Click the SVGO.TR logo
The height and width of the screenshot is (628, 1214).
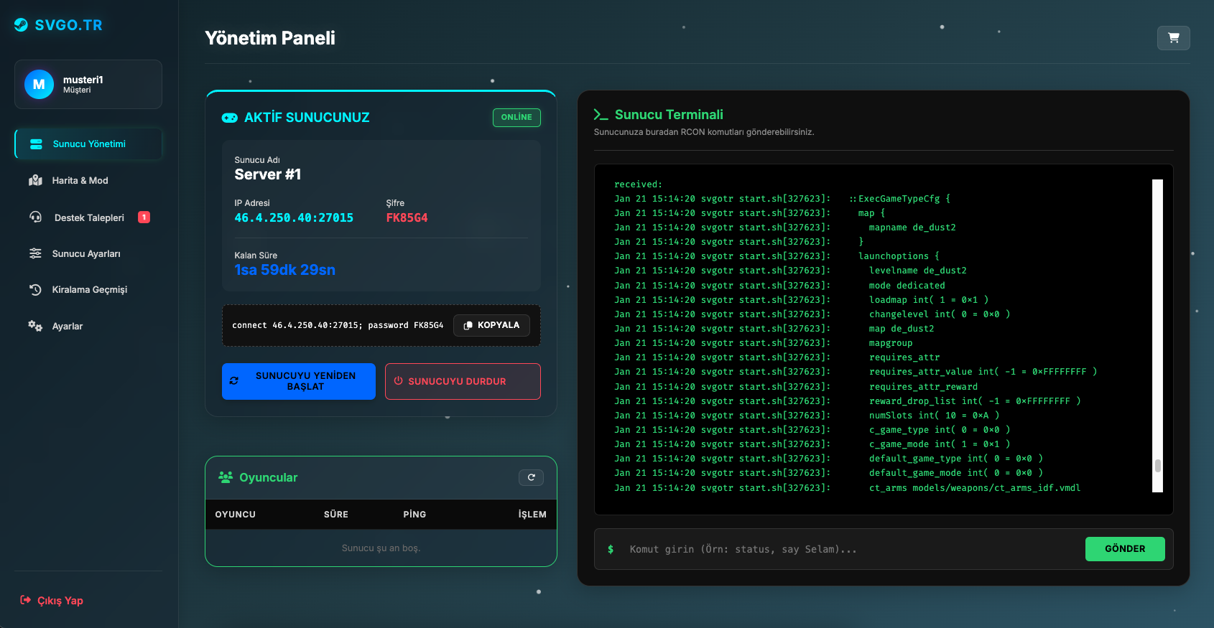tap(59, 25)
